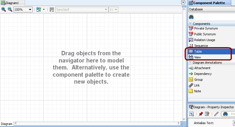Select the Table component in palette
The image size is (235, 127).
point(198,51)
